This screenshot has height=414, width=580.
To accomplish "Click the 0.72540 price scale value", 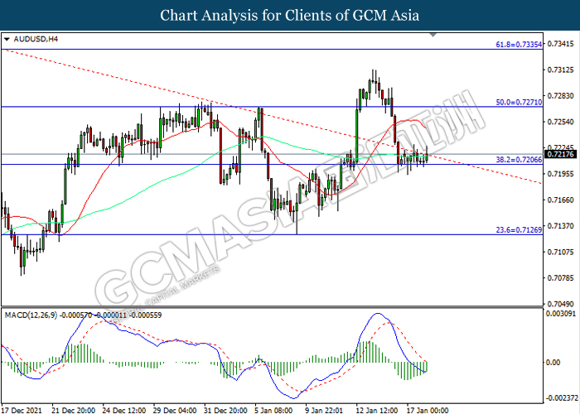I will point(560,122).
